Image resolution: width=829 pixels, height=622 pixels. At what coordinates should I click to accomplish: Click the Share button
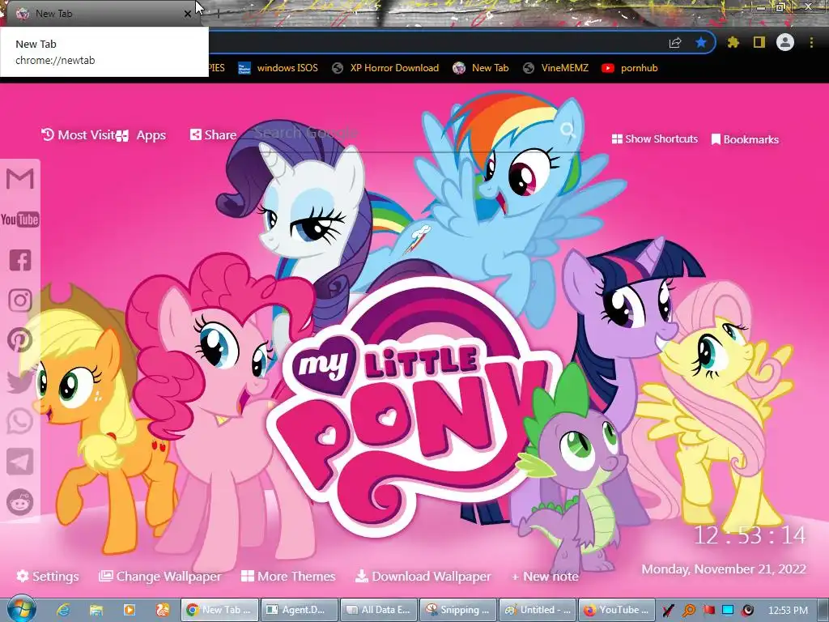(213, 135)
